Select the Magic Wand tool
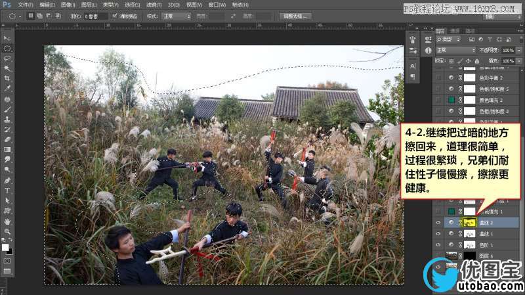 click(7, 69)
